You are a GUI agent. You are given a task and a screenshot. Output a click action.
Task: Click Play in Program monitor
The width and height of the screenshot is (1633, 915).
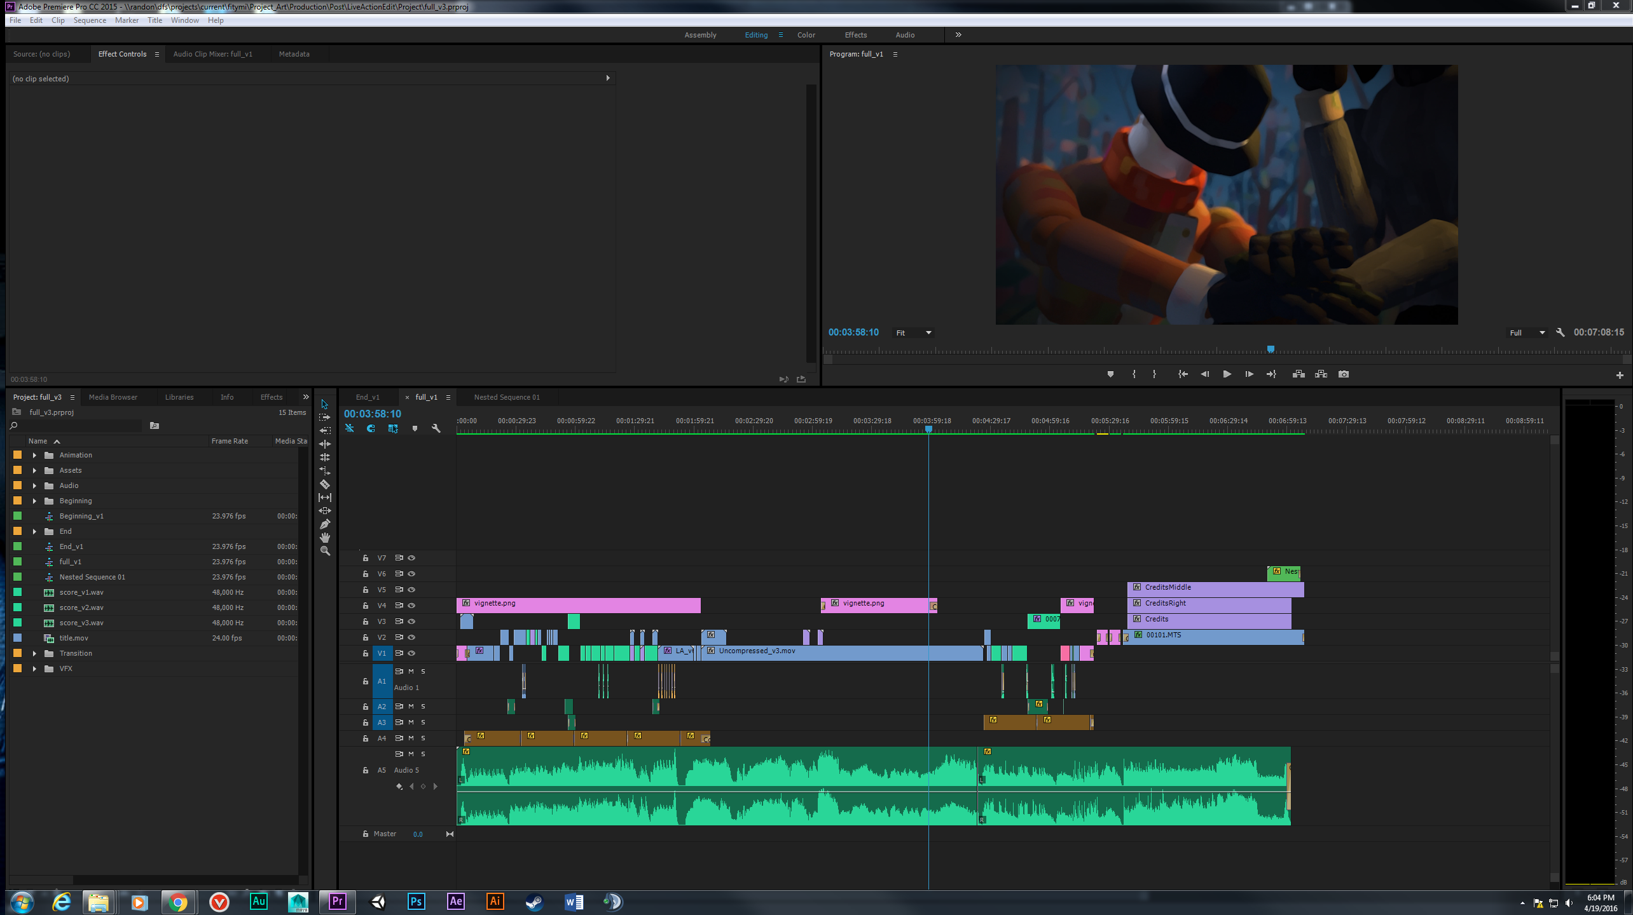1227,374
